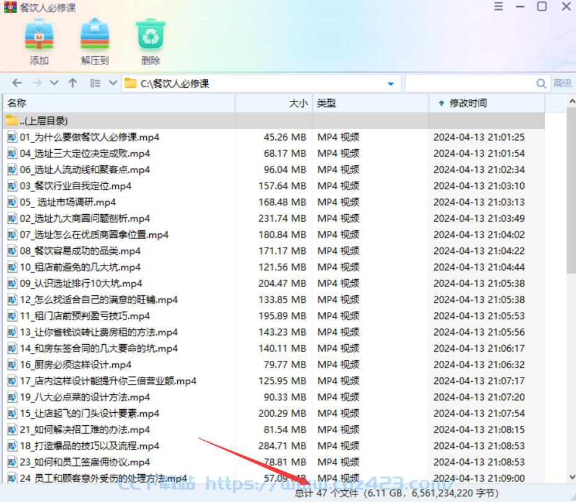Click the folder icon in address bar
Screen dimensions: 576x502
pos(131,84)
